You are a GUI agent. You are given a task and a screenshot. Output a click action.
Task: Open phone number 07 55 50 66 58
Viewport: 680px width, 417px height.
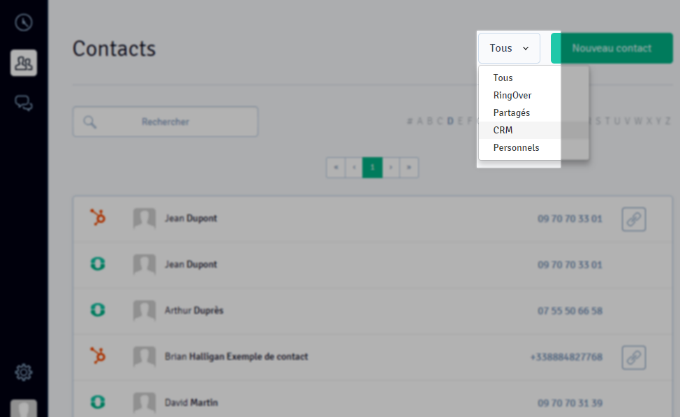[570, 311]
